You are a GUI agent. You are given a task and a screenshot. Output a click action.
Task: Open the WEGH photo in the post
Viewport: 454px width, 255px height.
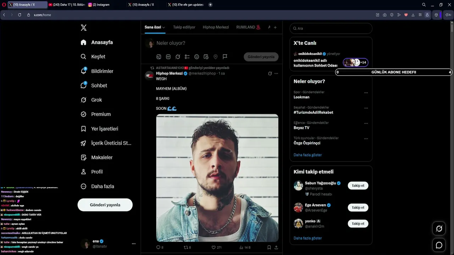(x=217, y=178)
